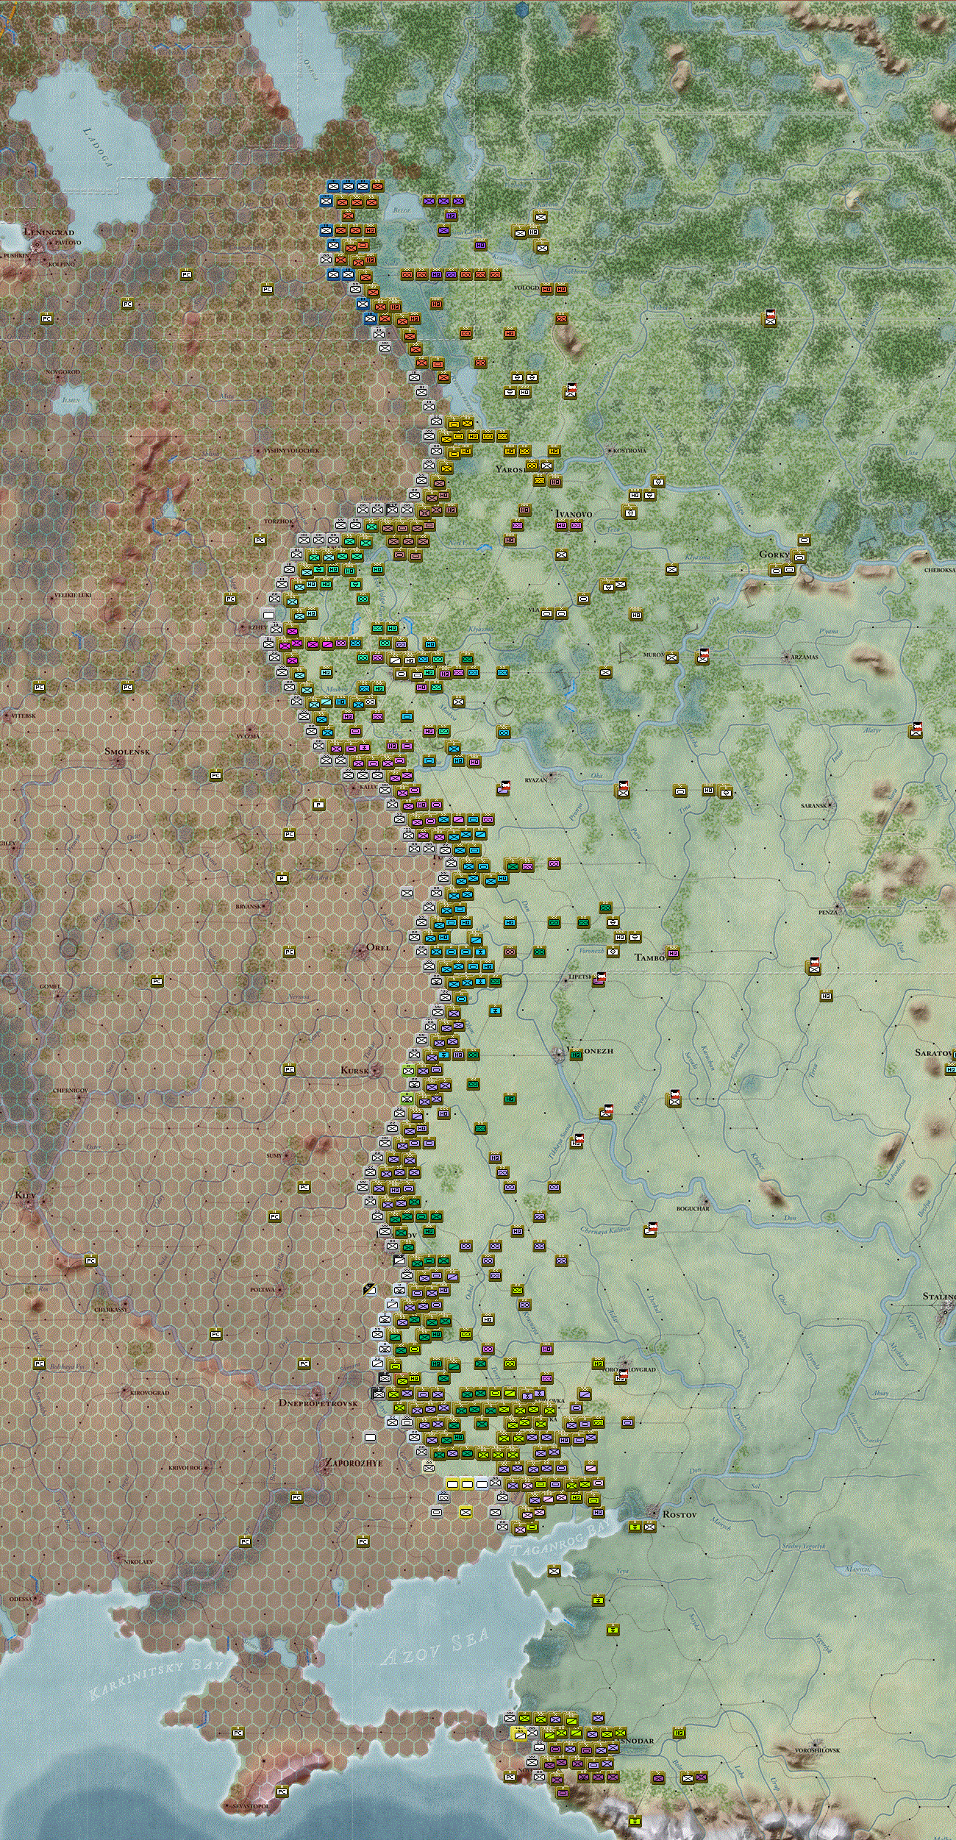Click the Vitebsk city label
This screenshot has width=956, height=1840.
pyautogui.click(x=23, y=715)
